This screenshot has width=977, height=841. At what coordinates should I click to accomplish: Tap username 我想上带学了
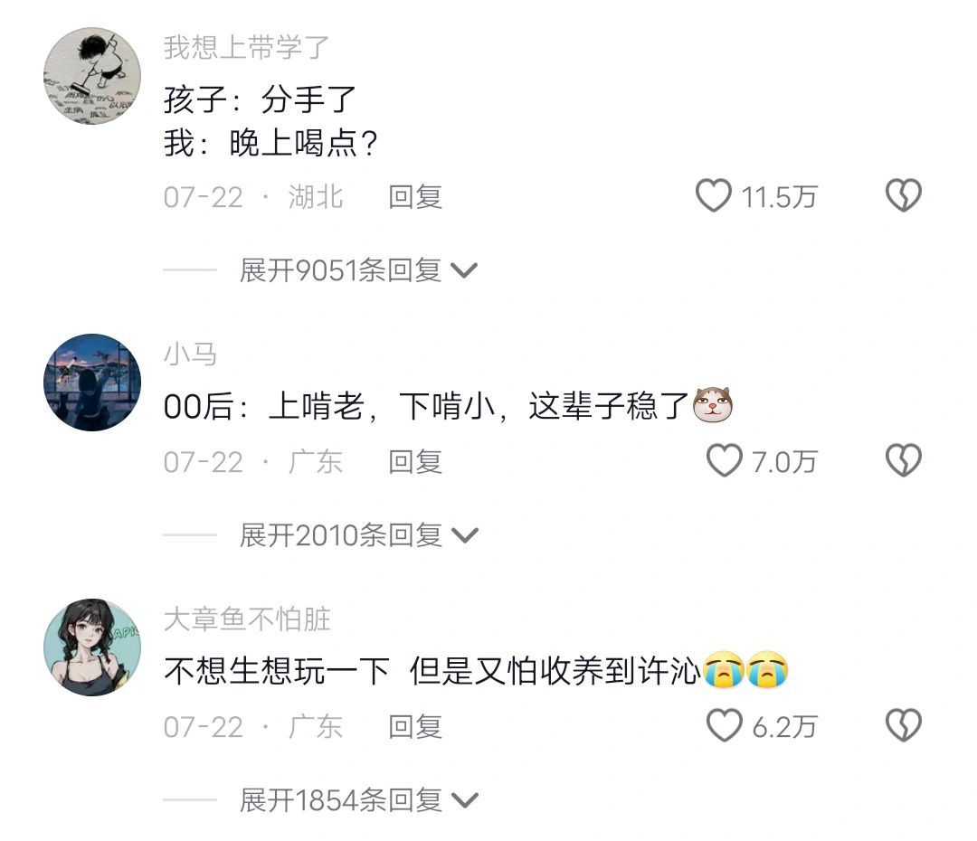click(246, 47)
